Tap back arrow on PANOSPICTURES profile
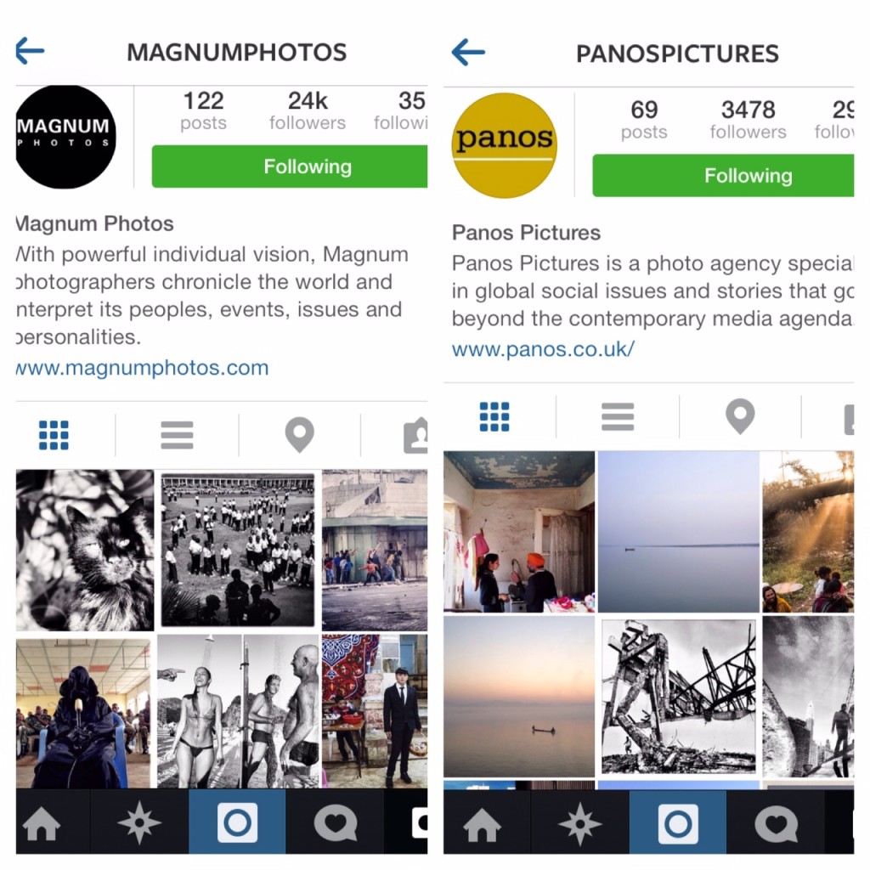This screenshot has height=870, width=870. 468,52
